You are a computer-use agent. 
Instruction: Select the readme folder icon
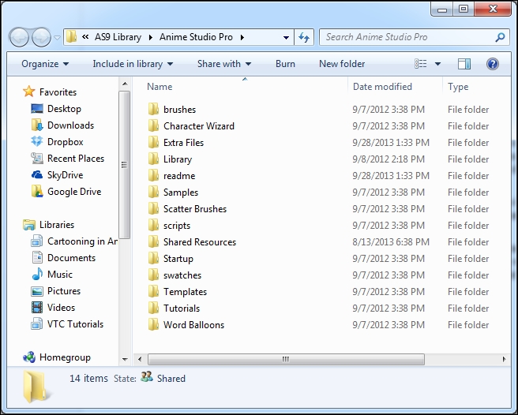[x=153, y=175]
